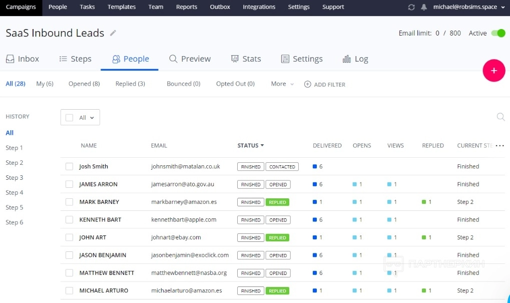Image resolution: width=510 pixels, height=303 pixels.
Task: Open the More filters dropdown
Action: pyautogui.click(x=282, y=84)
